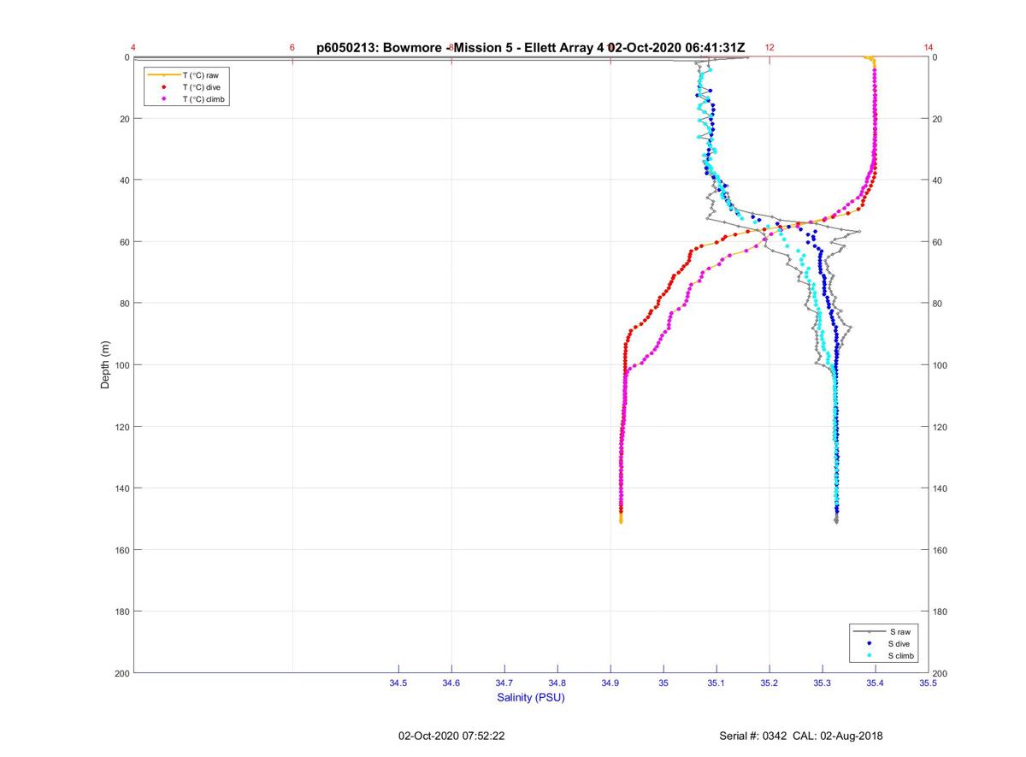Image resolution: width=1026 pixels, height=757 pixels.
Task: Select the 'T (°C) climb' legend label
Action: point(203,99)
